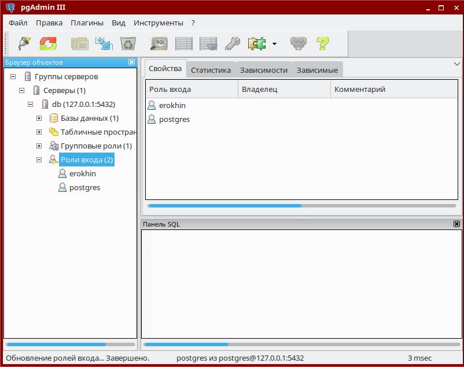
Task: Click the view data grid icon
Action: pyautogui.click(x=184, y=44)
